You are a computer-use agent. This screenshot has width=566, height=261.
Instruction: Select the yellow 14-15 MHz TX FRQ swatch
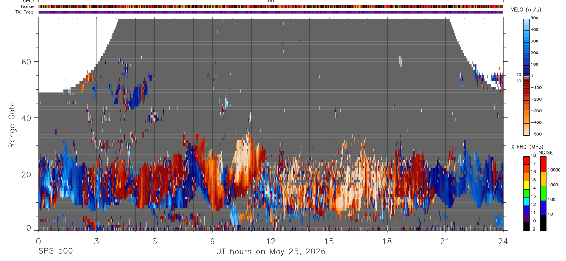click(x=527, y=185)
